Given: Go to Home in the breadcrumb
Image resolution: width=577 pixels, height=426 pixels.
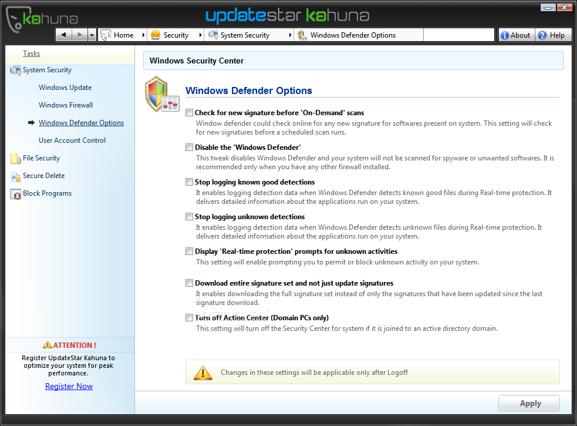Looking at the screenshot, I should click(x=124, y=35).
